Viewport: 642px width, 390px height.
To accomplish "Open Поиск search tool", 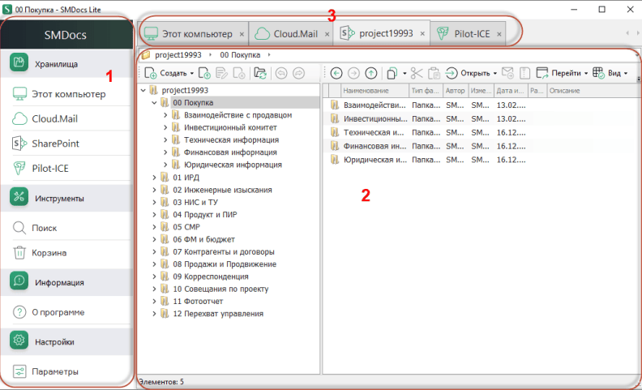I will click(44, 229).
